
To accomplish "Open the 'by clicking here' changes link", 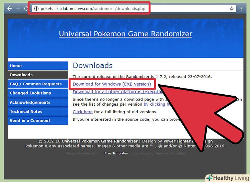I will tap(157, 104).
